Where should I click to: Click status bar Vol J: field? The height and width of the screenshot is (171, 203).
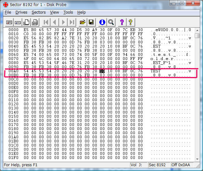138,165
